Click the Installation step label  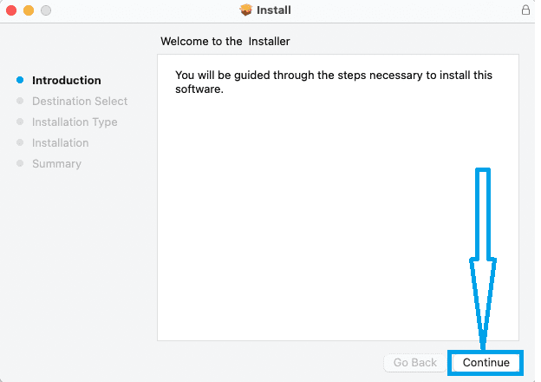60,143
